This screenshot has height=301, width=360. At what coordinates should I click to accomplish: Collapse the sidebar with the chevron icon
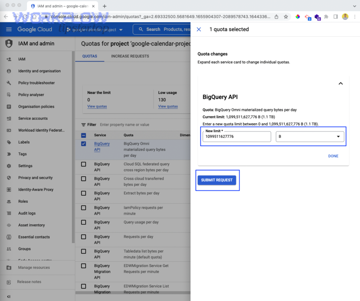click(9, 297)
